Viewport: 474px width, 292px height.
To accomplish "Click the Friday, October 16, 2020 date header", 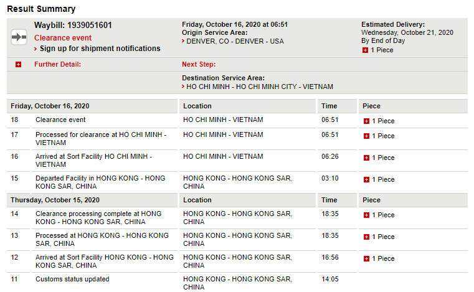I will pos(50,106).
